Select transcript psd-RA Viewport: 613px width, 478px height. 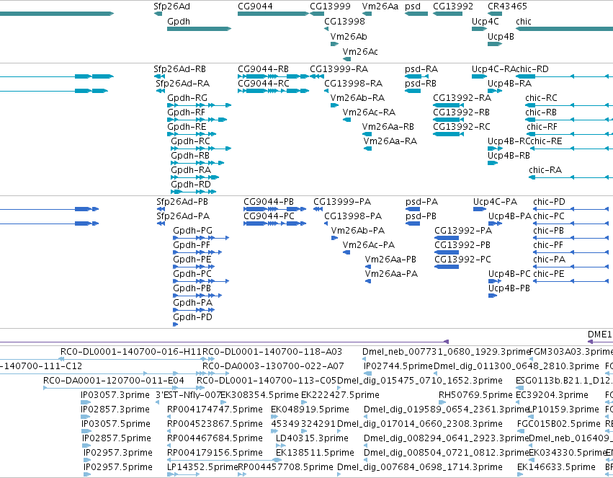[421, 69]
